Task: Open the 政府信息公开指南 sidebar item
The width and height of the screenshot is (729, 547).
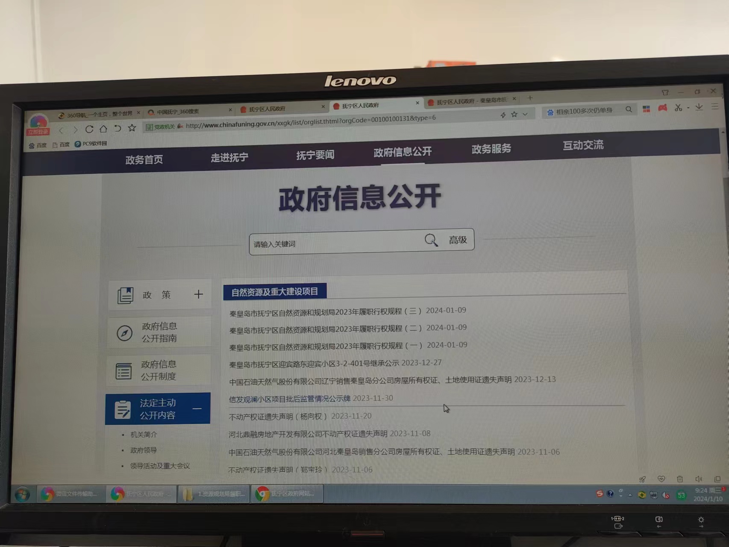Action: tap(159, 332)
